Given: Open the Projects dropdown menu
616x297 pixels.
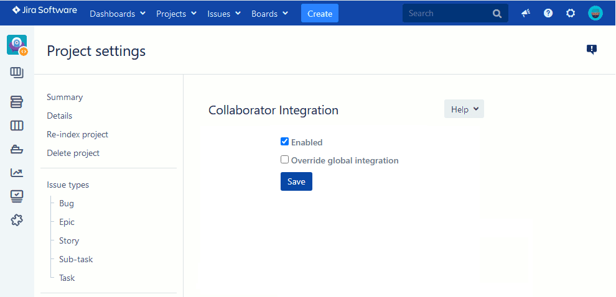Looking at the screenshot, I should (x=176, y=14).
